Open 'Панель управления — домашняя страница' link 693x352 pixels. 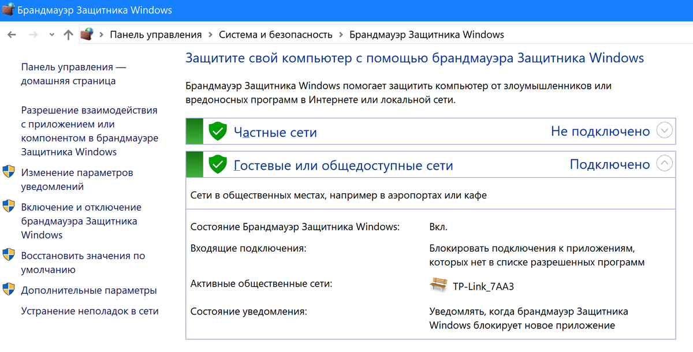tap(73, 74)
